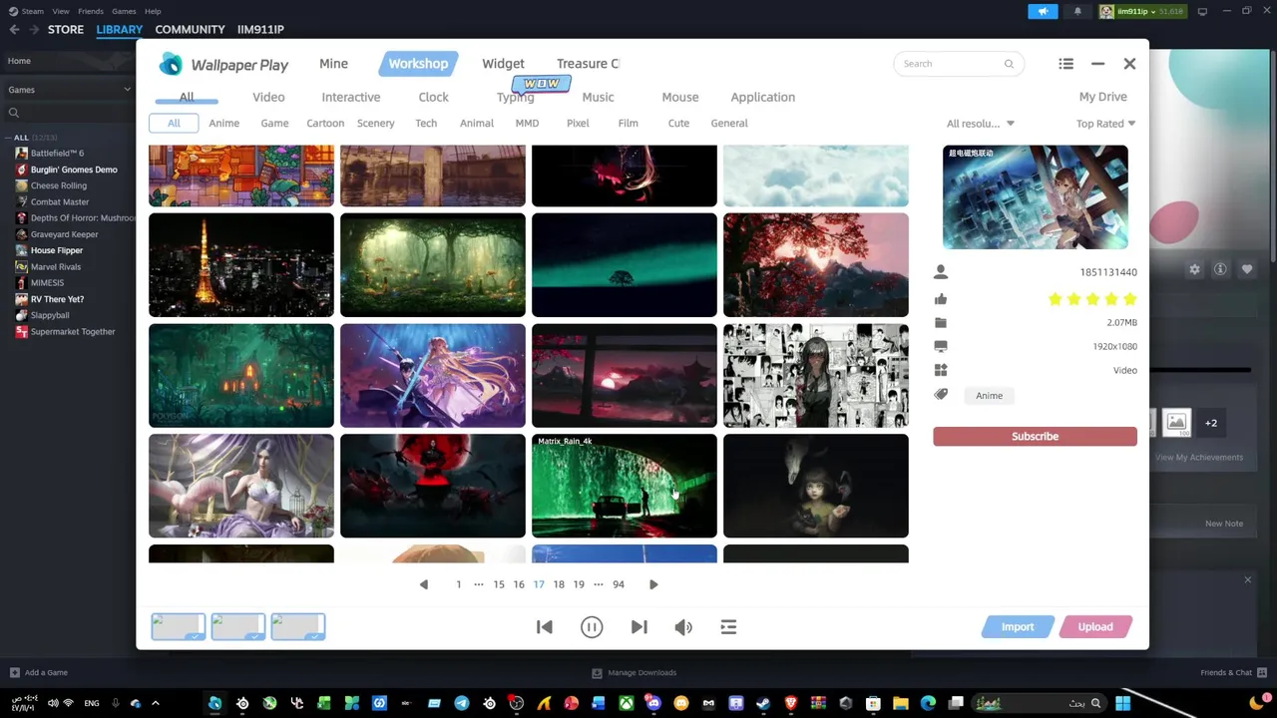Screen dimensions: 1277x718
Task: Click Steam favorite heart icon
Action: coord(1247,269)
